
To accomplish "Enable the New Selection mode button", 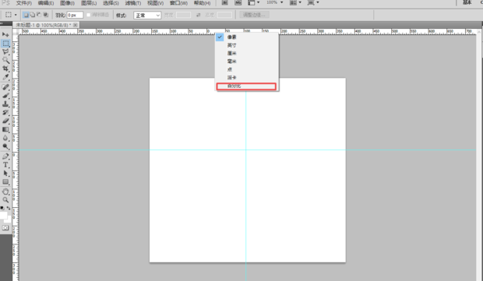I will click(26, 15).
